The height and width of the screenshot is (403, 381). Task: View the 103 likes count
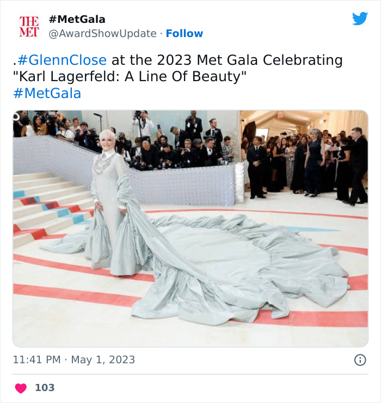(45, 388)
